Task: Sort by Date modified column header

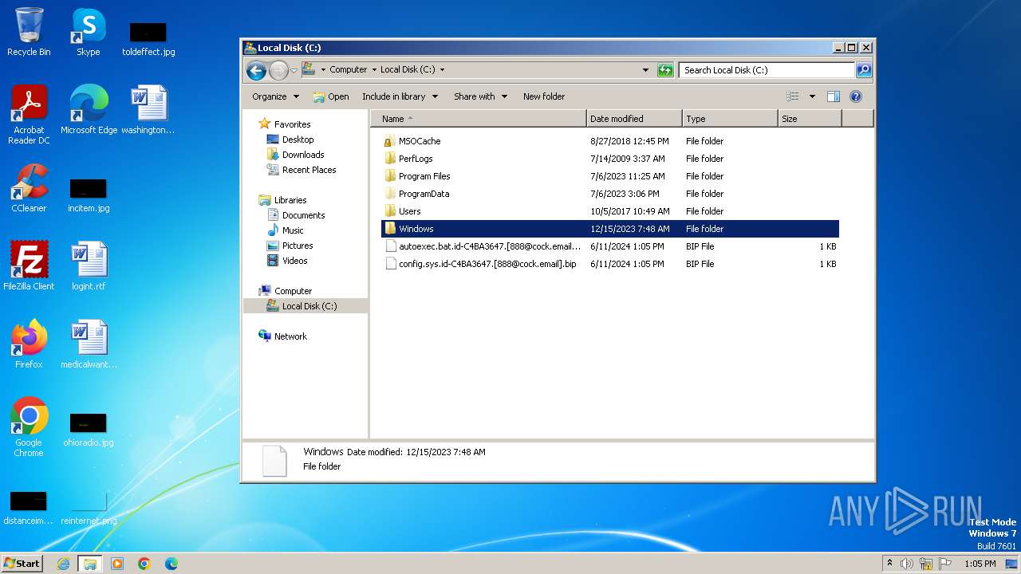Action: [x=635, y=119]
